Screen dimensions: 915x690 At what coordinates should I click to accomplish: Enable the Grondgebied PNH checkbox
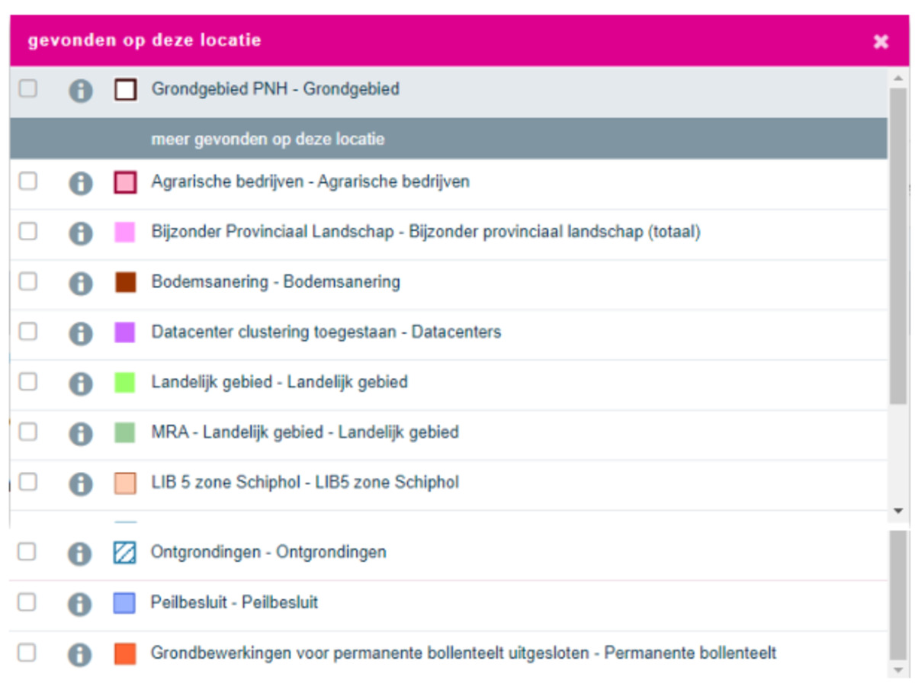coord(27,88)
